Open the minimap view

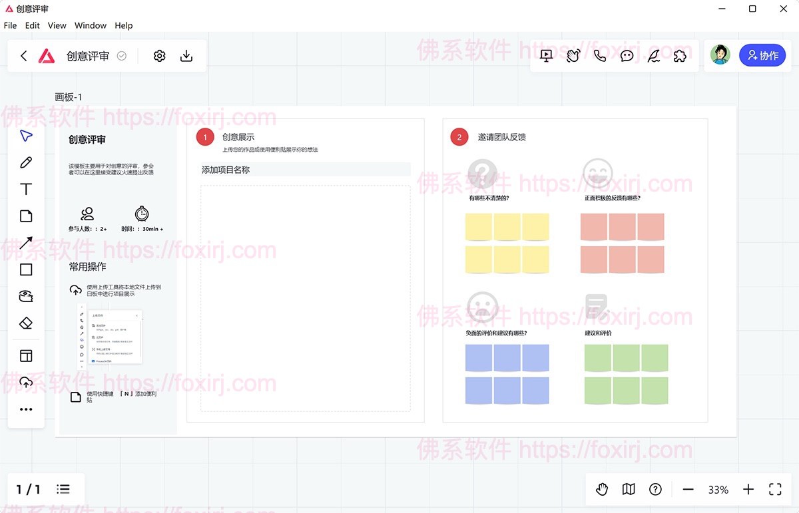628,489
